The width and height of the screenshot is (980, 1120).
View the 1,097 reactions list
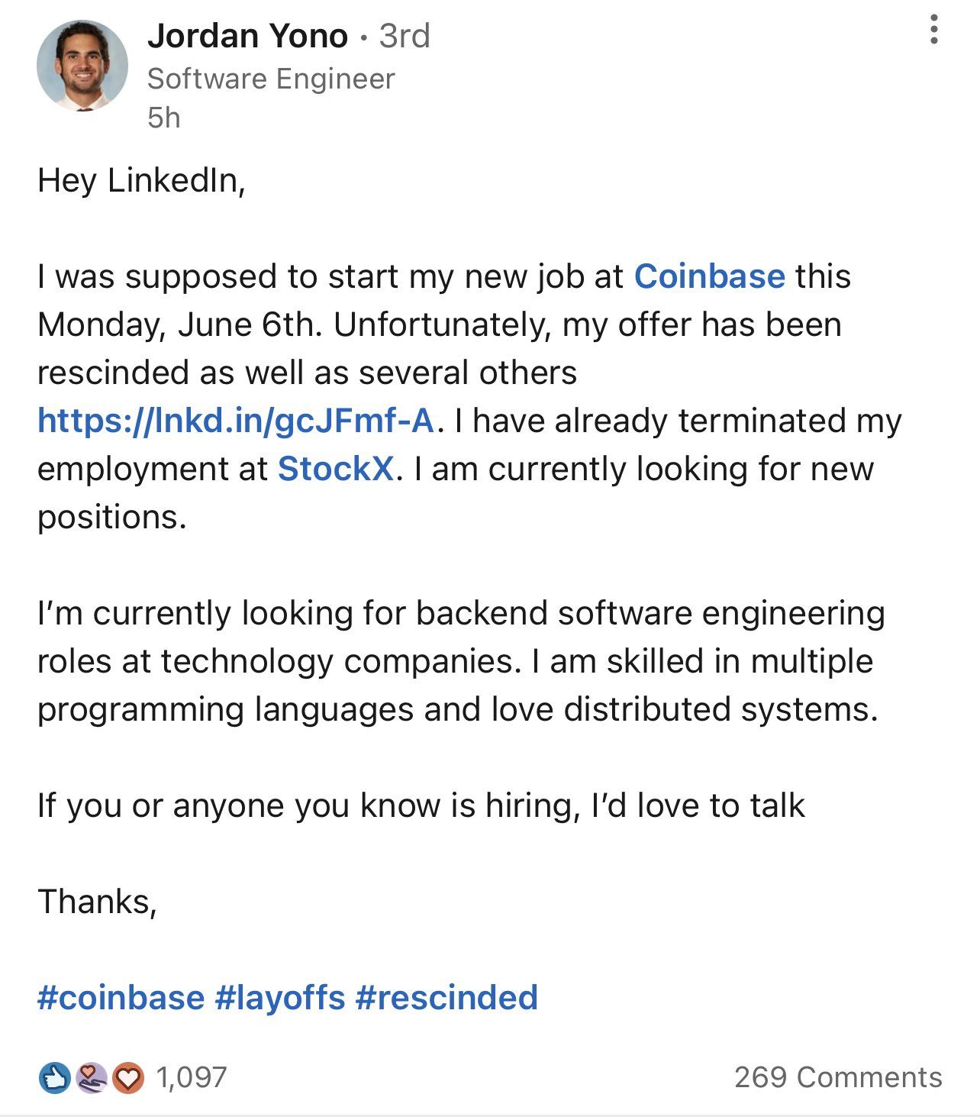[x=191, y=1078]
